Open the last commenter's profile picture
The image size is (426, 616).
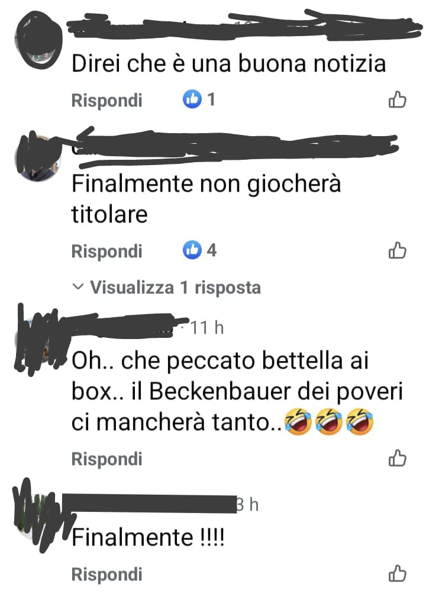point(38,515)
